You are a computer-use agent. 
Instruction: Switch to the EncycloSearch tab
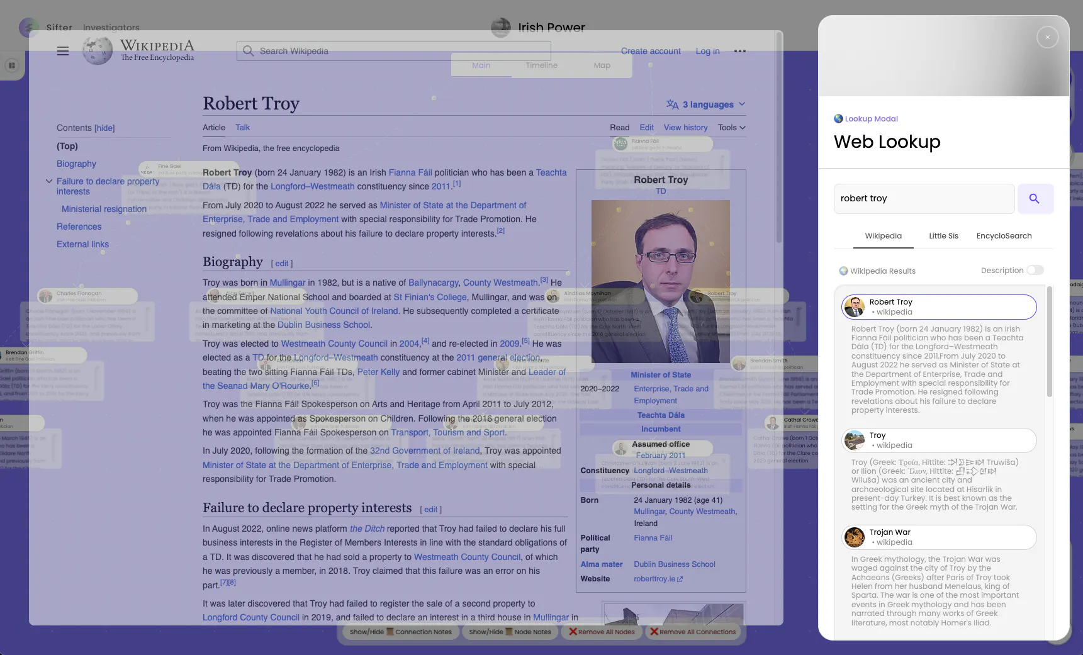pyautogui.click(x=1004, y=236)
